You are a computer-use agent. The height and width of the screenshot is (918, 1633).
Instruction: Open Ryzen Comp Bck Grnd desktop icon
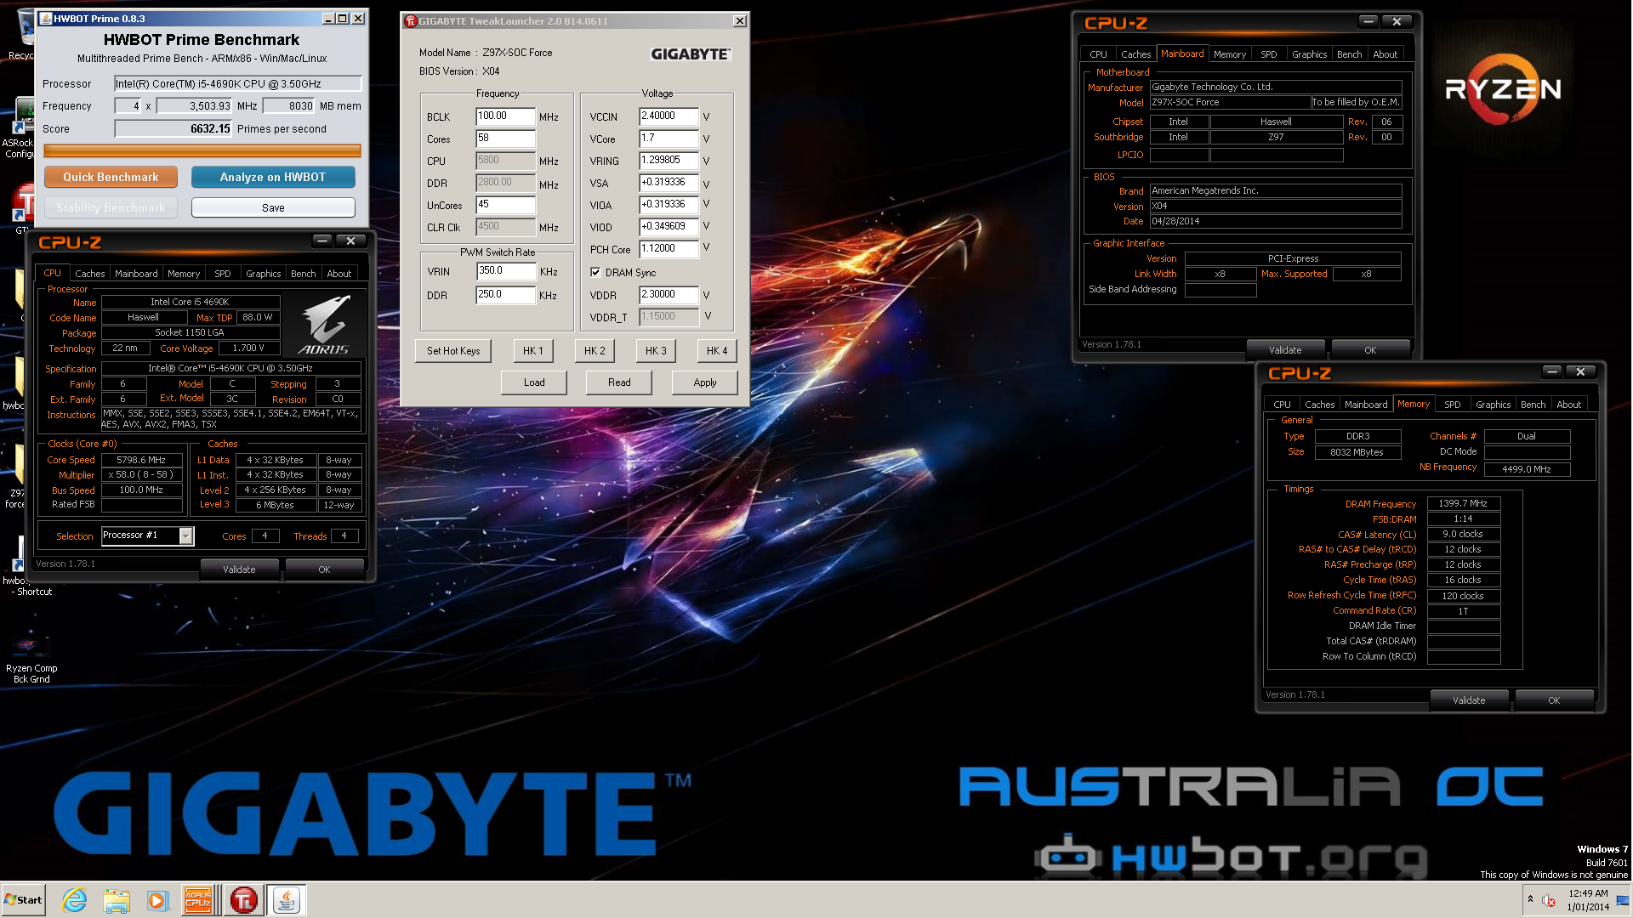click(31, 659)
